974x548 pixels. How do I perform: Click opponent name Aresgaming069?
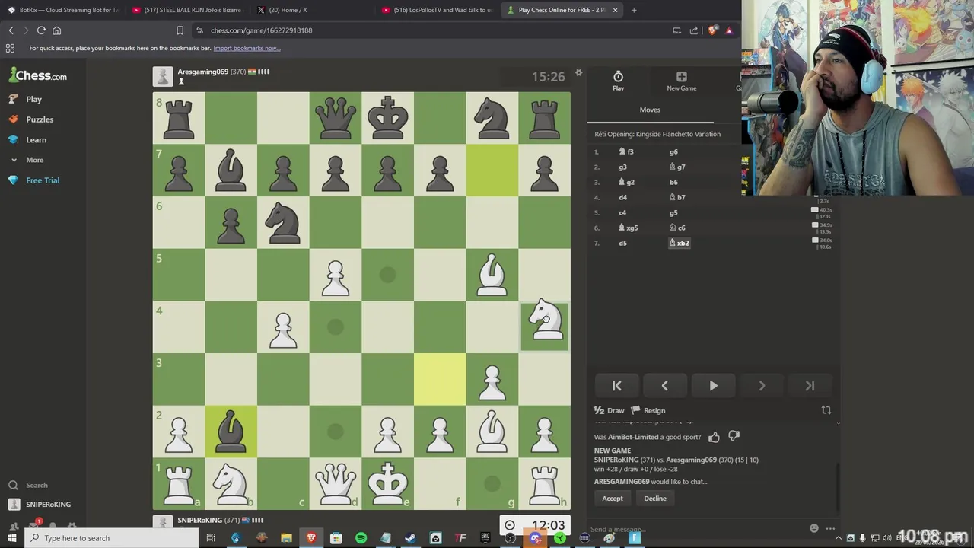(x=202, y=72)
